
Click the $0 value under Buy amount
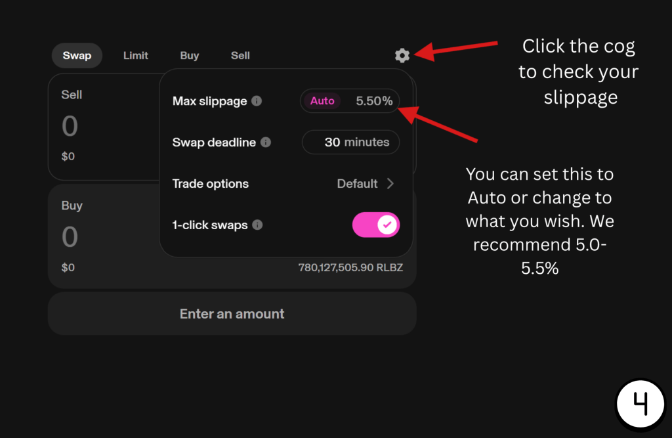tap(68, 267)
